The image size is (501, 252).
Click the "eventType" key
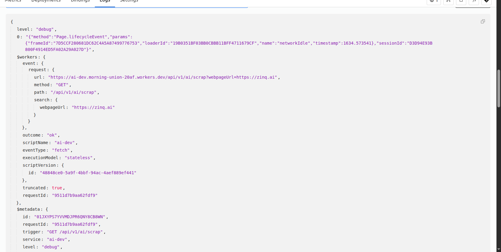(34, 150)
